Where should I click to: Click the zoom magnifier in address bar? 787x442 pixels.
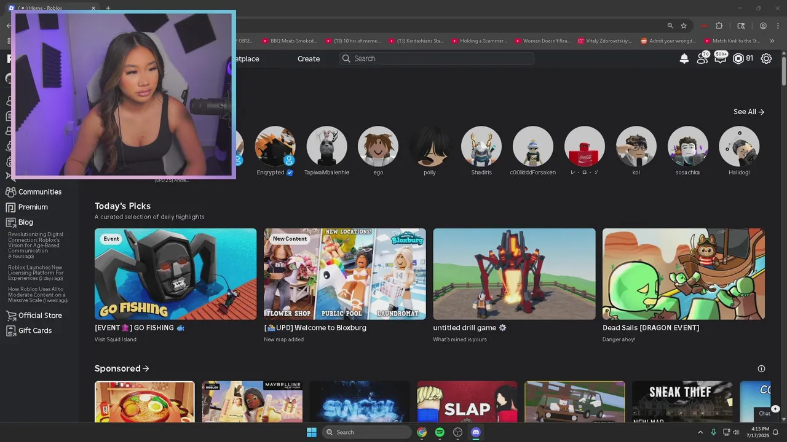tap(670, 26)
